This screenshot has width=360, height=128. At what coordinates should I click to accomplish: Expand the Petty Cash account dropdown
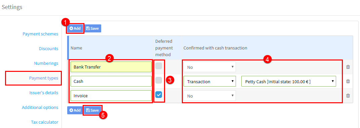(x=289, y=81)
